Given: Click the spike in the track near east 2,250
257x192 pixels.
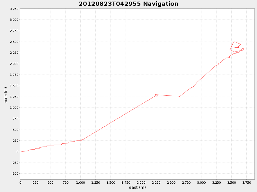Looking at the screenshot, I should [x=155, y=95].
